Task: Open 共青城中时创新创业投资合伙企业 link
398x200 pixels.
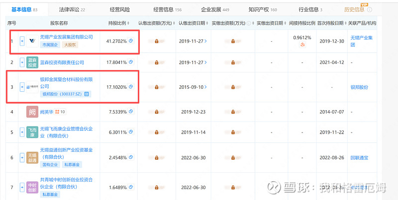Action: click(67, 183)
